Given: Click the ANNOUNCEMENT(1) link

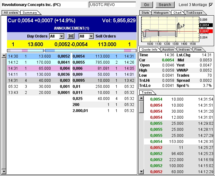Looking at the screenshot, I should click(x=72, y=28).
